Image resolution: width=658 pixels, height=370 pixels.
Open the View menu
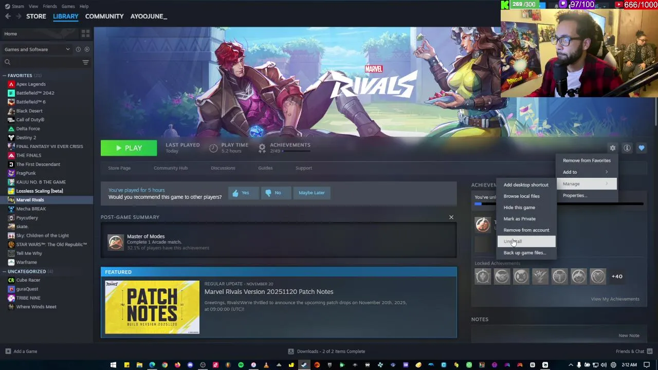tap(33, 6)
